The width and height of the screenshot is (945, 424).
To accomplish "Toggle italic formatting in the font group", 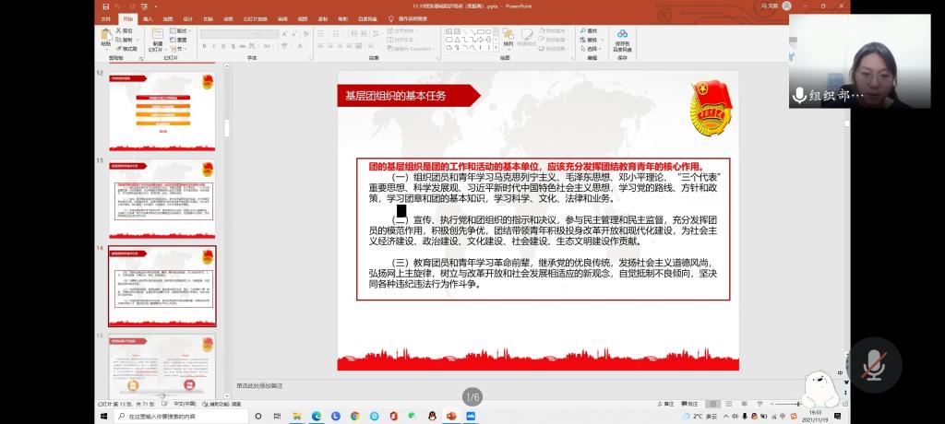I will coord(212,48).
